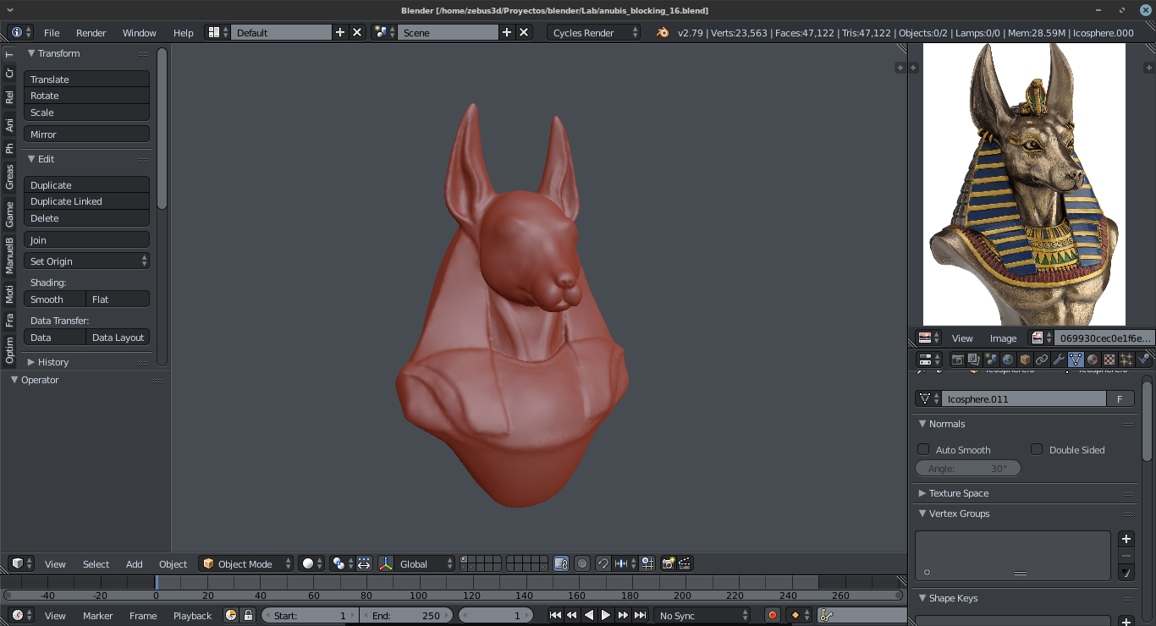
Task: Open the No Sync playback dropdown
Action: pyautogui.click(x=702, y=615)
